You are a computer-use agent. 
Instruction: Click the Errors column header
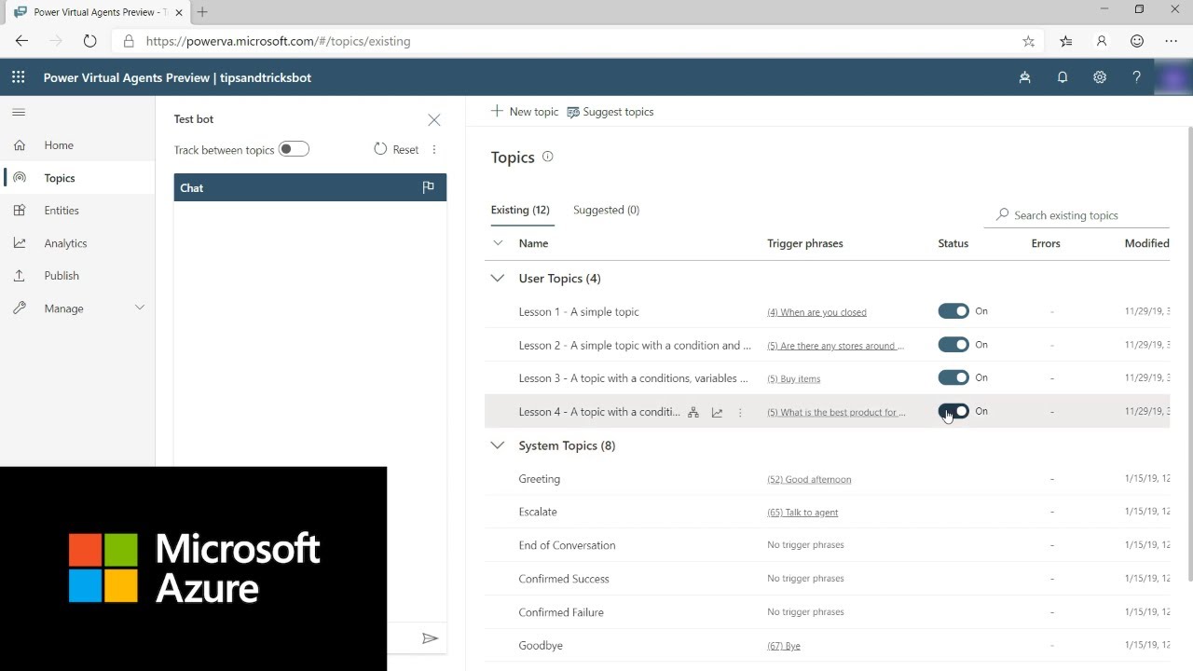point(1046,243)
